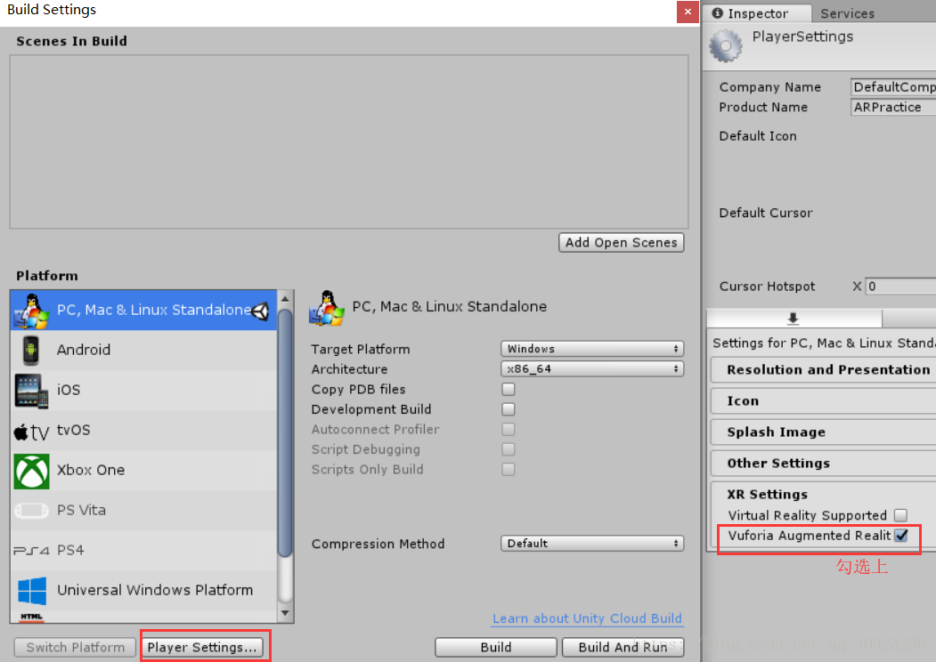Click the Switch Platform button
Image resolution: width=936 pixels, height=662 pixels.
coord(75,647)
